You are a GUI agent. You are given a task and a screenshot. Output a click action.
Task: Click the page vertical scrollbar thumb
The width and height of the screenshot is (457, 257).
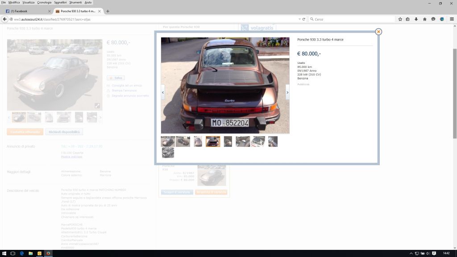[x=455, y=94]
